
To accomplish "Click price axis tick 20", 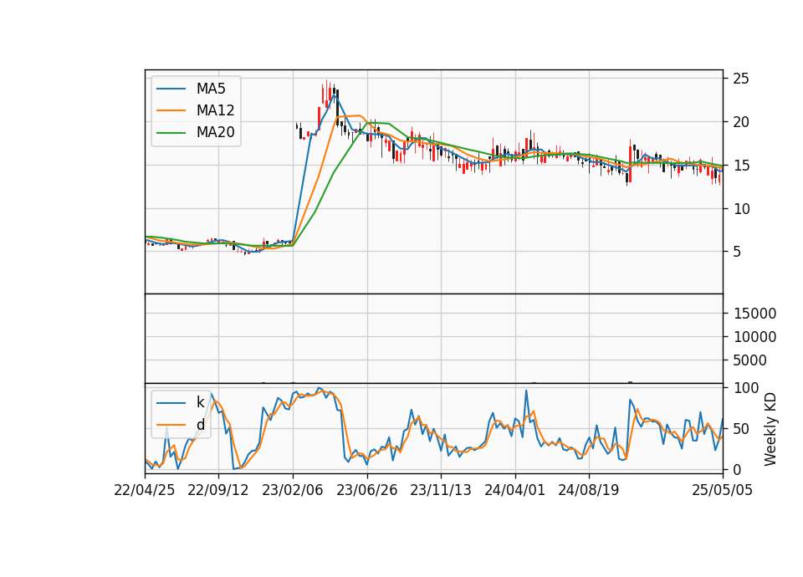I will click(741, 122).
